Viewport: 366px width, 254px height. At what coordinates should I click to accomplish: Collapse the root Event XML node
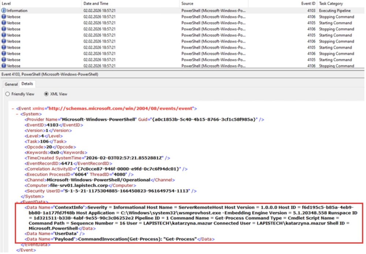coord(13,109)
